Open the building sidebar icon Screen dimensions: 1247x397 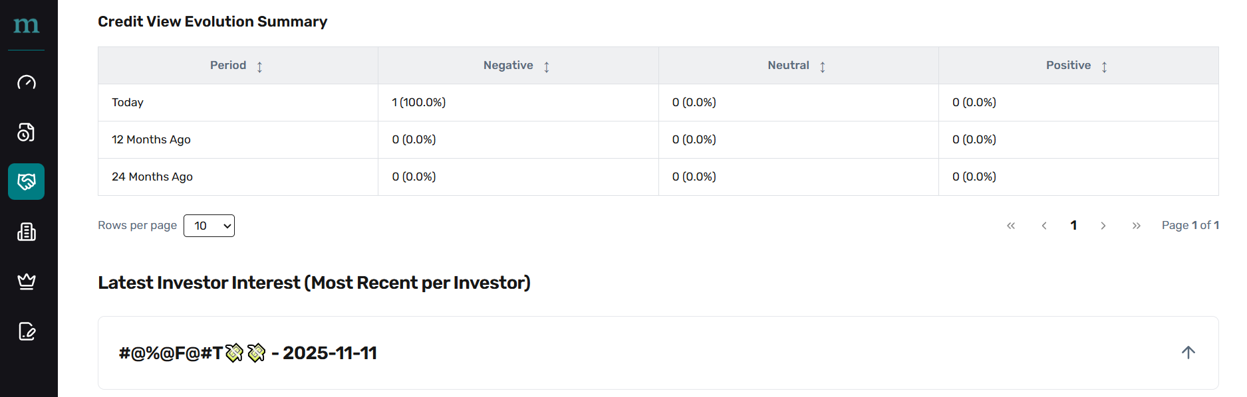(x=27, y=232)
